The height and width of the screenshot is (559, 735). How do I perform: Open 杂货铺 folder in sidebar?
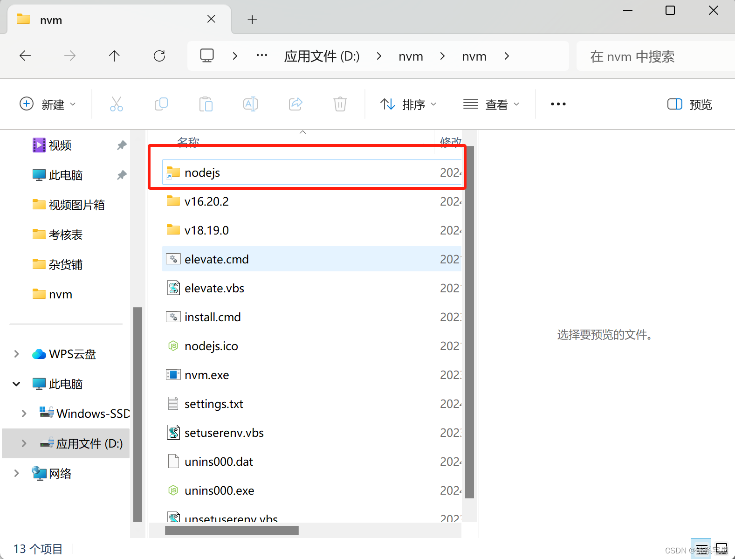58,265
